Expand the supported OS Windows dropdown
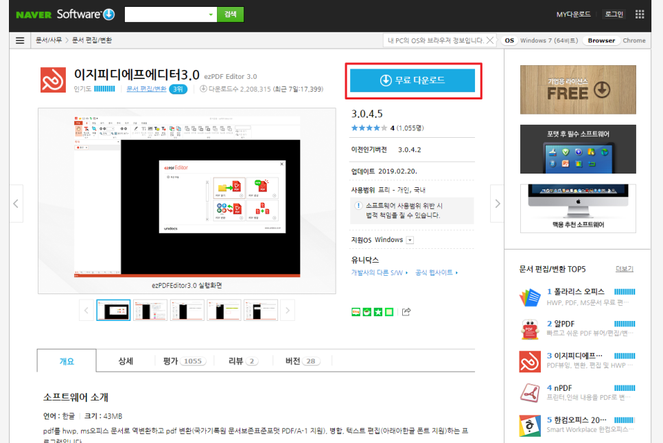 410,240
